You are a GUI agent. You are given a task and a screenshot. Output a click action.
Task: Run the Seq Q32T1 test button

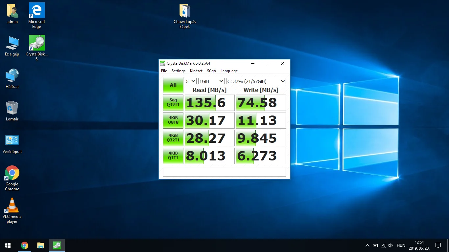pyautogui.click(x=173, y=103)
